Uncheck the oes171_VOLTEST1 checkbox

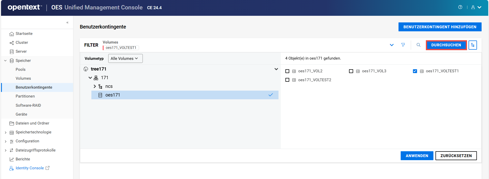415,71
